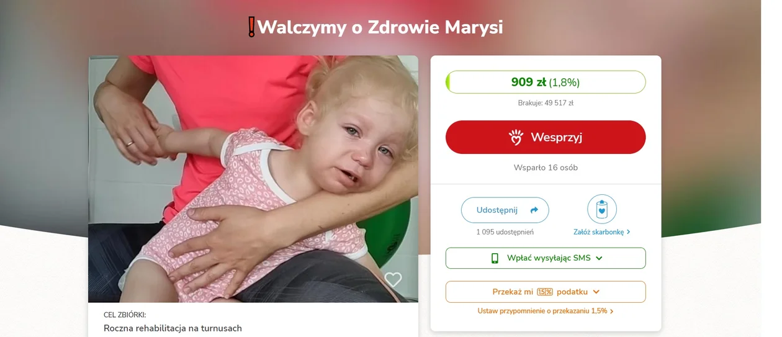Screen dimensions: 782x337
Task: Click the Walczymy o Zdrowie Marysi heading
Action: tap(380, 27)
